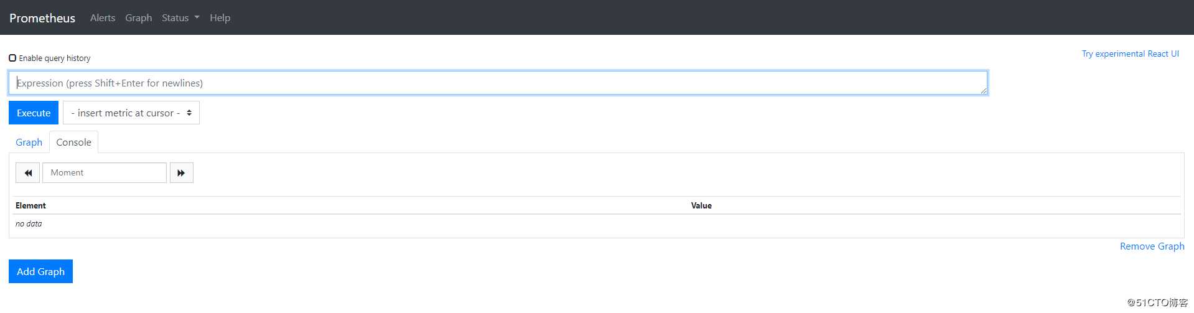Open the insert metric at cursor dropdown
The height and width of the screenshot is (313, 1194).
131,113
